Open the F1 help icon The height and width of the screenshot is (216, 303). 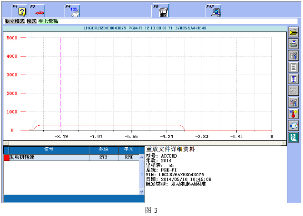click(x=20, y=11)
